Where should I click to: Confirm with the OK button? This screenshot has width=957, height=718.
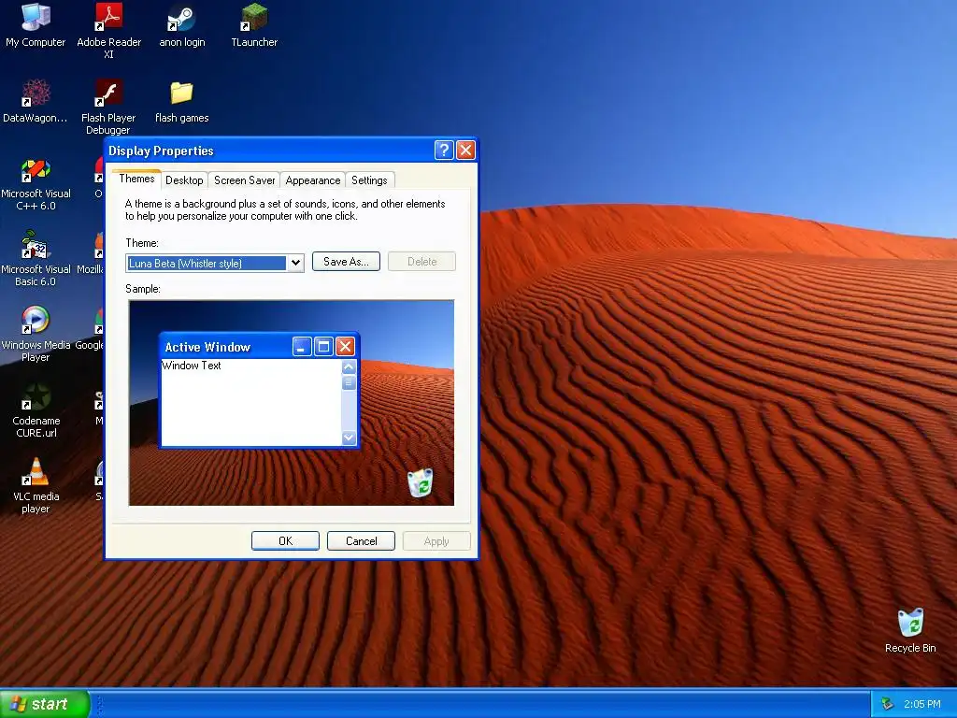tap(285, 541)
